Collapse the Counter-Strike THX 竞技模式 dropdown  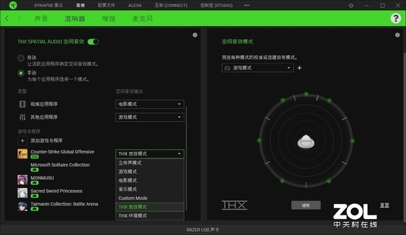(x=150, y=154)
